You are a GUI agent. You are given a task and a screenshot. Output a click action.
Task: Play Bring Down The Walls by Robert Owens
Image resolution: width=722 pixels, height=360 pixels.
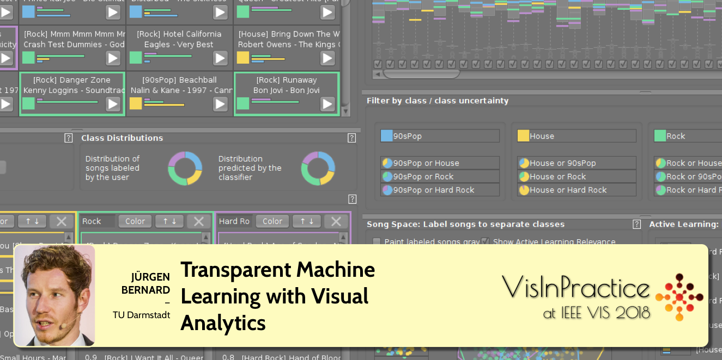click(x=327, y=58)
